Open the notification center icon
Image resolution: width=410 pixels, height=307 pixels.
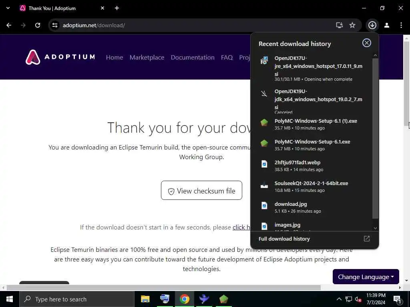coord(398,299)
